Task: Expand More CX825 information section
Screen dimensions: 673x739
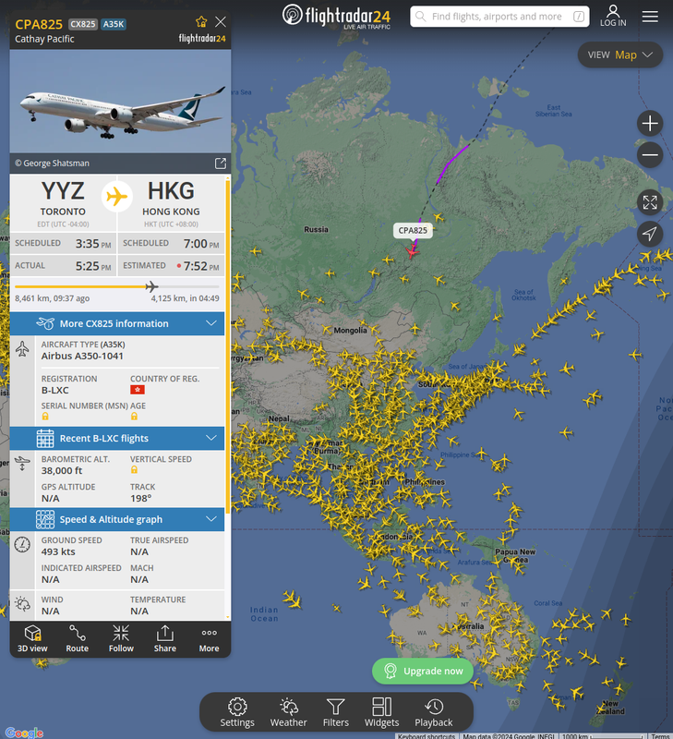Action: coord(117,323)
